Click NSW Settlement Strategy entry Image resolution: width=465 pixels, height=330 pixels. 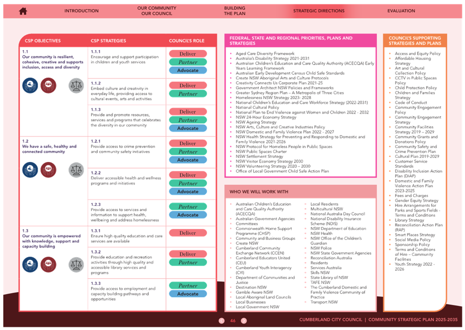click(x=259, y=156)
